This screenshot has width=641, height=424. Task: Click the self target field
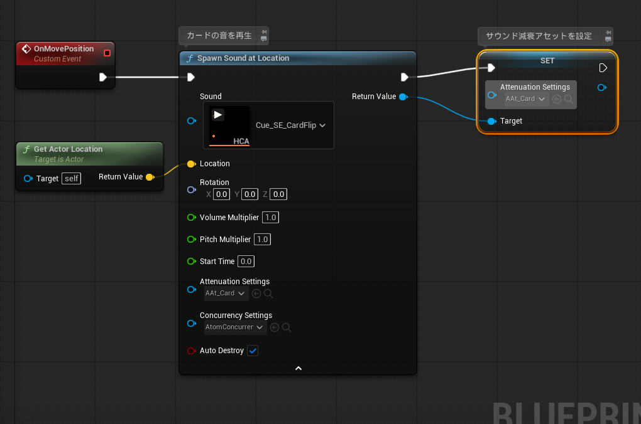pyautogui.click(x=72, y=179)
